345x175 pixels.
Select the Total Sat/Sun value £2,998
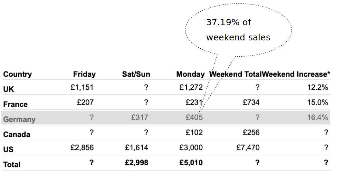point(136,163)
